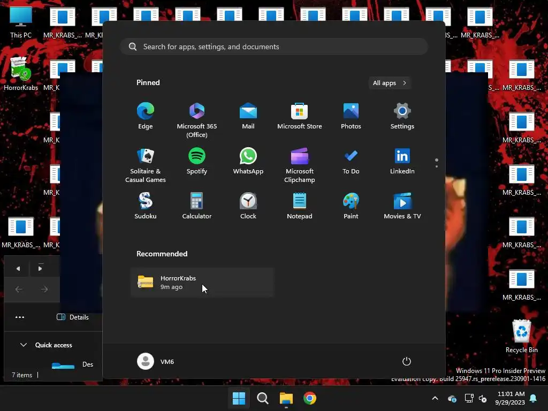Open File Explorer from taskbar

click(286, 398)
